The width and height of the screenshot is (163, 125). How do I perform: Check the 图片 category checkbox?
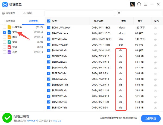(x=4, y=37)
